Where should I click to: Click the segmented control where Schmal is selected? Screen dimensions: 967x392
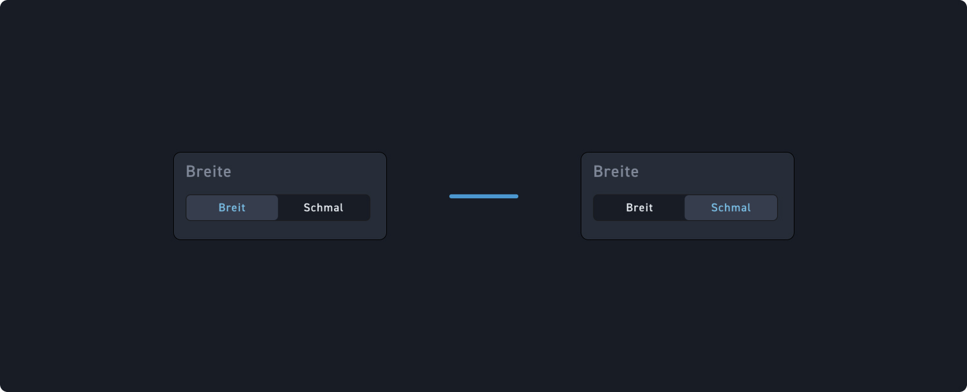686,208
